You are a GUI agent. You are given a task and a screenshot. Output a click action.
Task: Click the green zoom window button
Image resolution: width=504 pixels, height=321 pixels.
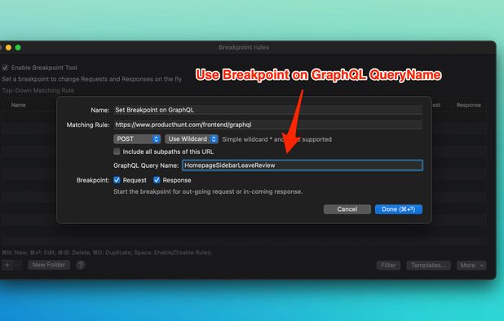pyautogui.click(x=18, y=47)
